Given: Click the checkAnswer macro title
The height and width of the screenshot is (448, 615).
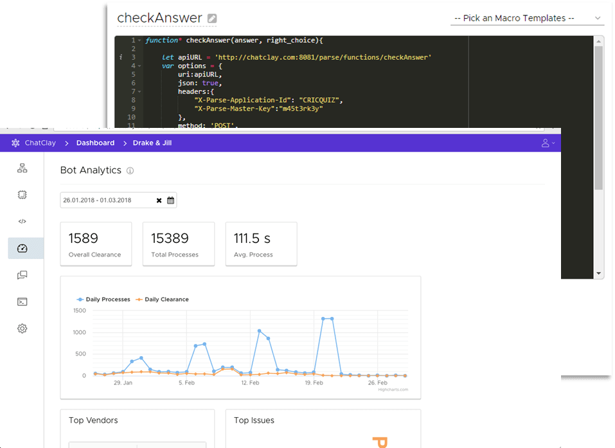Looking at the screenshot, I should tap(159, 17).
